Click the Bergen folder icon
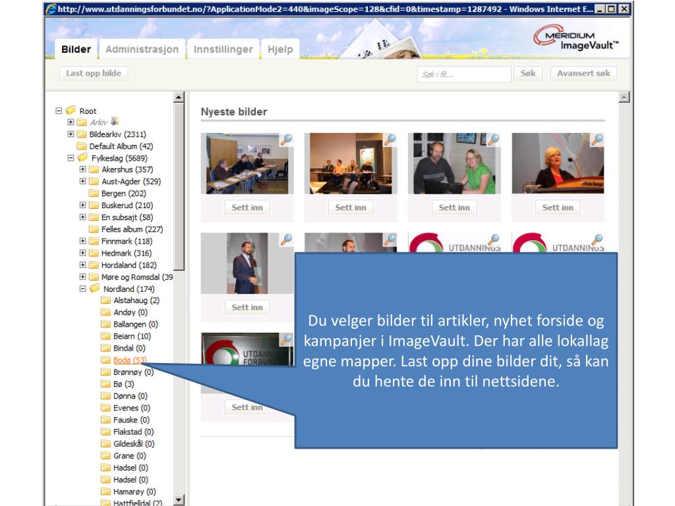This screenshot has height=506, width=675. pyautogui.click(x=94, y=193)
